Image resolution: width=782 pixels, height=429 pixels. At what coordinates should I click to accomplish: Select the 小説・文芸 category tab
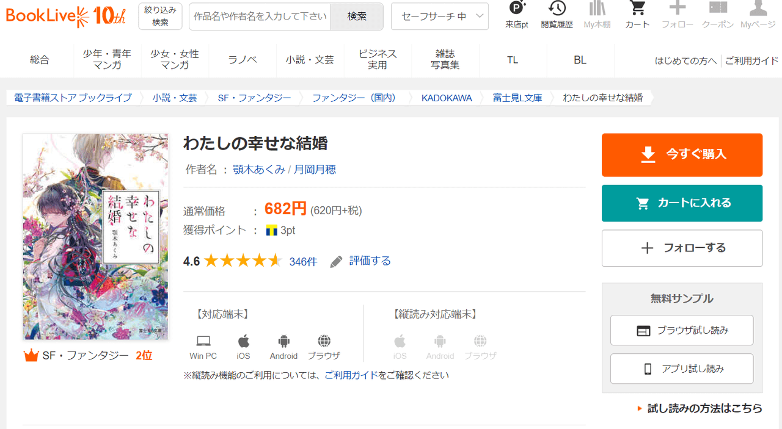310,60
